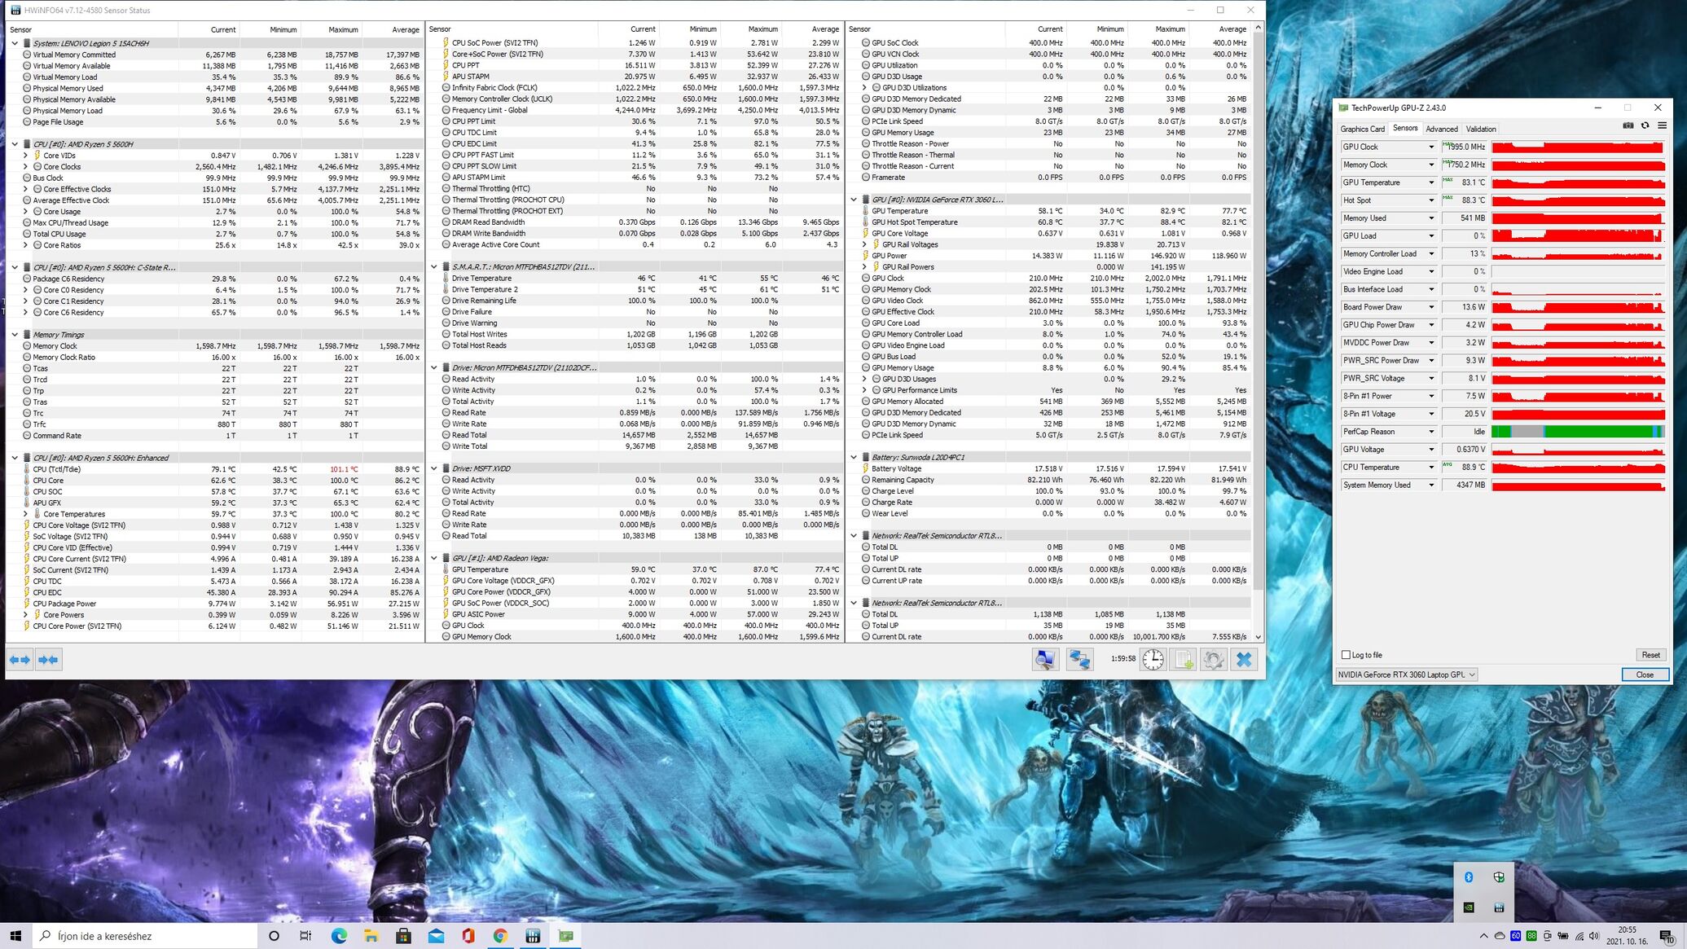Expand Core VIDs row
This screenshot has width=1687, height=949.
(x=25, y=156)
